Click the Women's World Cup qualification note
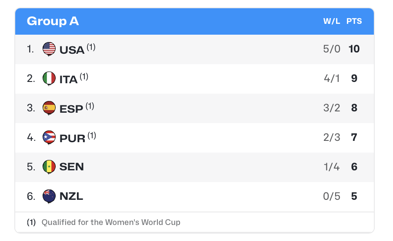Viewport: 393px width, 241px height. 110,222
